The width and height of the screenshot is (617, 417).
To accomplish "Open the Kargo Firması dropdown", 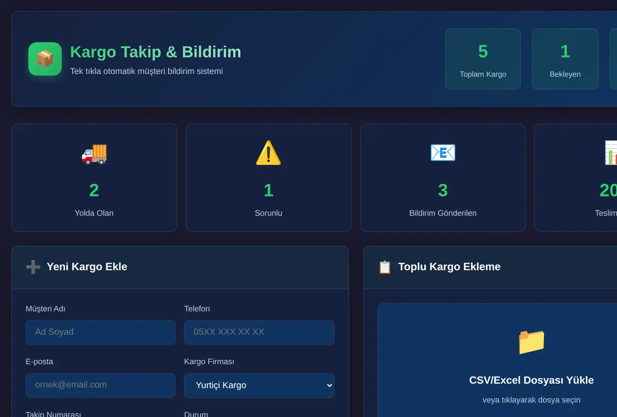I will click(x=259, y=385).
